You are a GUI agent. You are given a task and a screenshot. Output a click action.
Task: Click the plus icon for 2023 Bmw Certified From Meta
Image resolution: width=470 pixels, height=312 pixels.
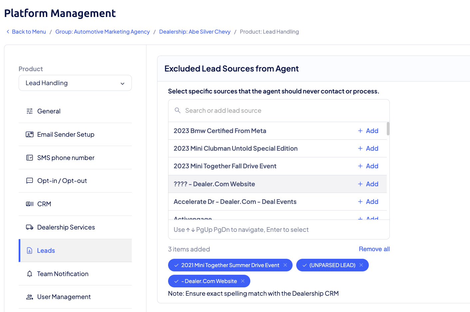[x=360, y=131]
